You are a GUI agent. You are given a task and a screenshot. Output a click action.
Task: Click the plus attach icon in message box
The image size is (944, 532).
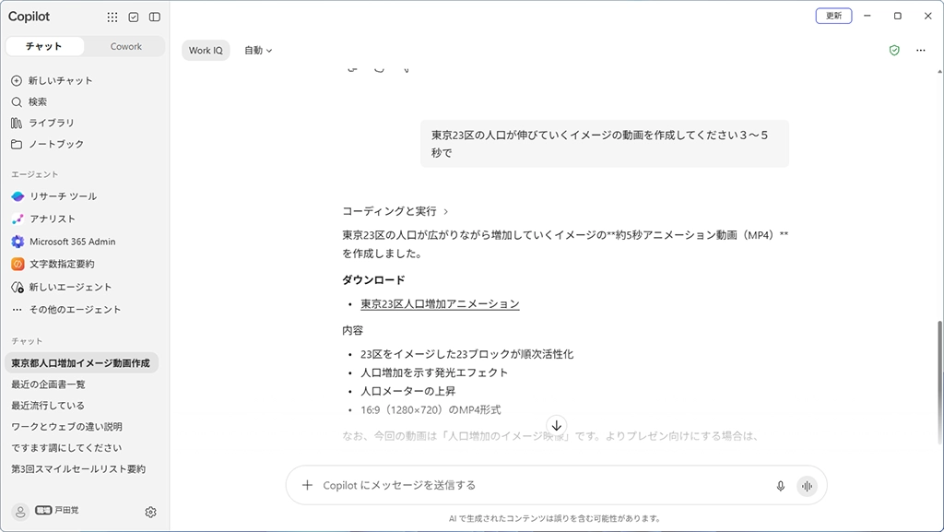307,485
